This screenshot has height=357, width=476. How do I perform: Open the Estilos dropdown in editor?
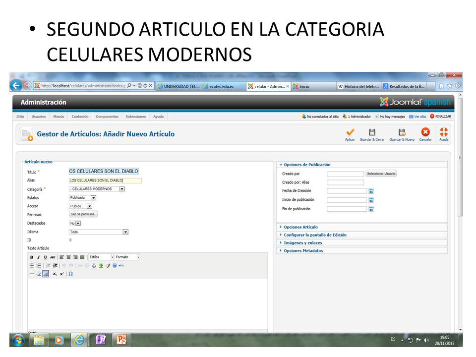(x=101, y=257)
